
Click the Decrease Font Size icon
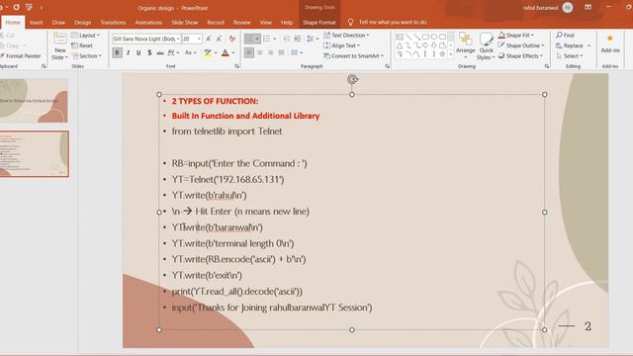point(219,39)
